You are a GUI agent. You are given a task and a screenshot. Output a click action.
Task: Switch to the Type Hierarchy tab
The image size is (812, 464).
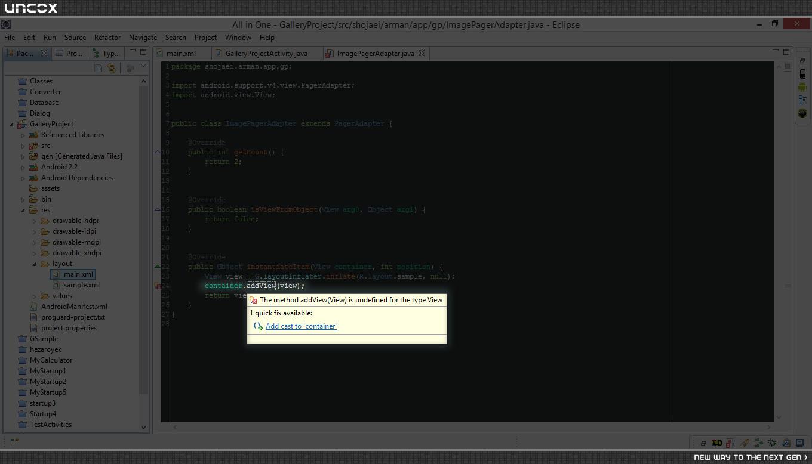point(106,53)
